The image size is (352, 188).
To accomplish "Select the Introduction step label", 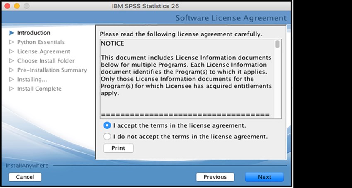I will tap(34, 33).
